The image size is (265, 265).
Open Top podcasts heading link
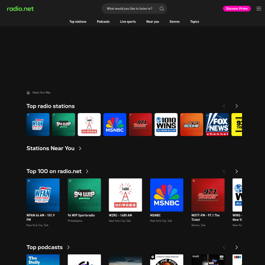coord(45,247)
